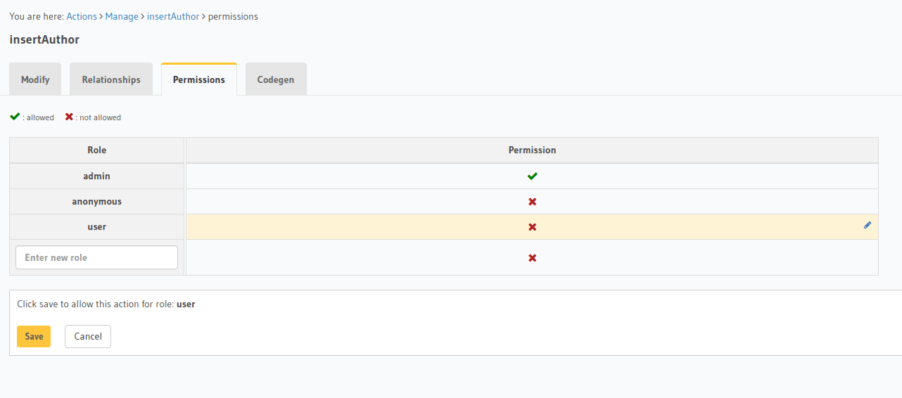The width and height of the screenshot is (902, 398).
Task: Focus the 'Enter new role' input field
Action: tap(96, 257)
